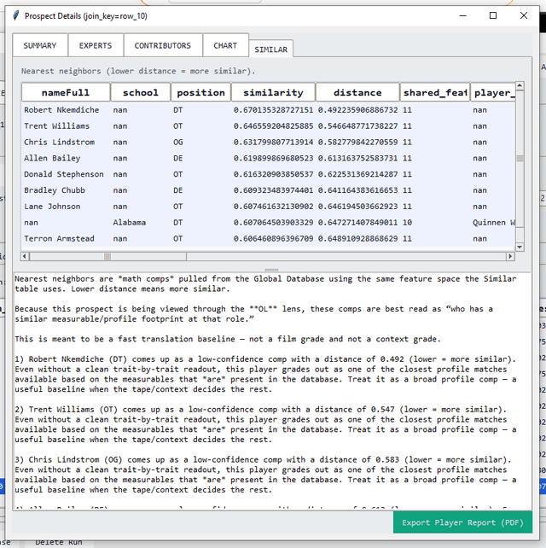Click the table's vertical scrollbar thumb

[x=520, y=158]
